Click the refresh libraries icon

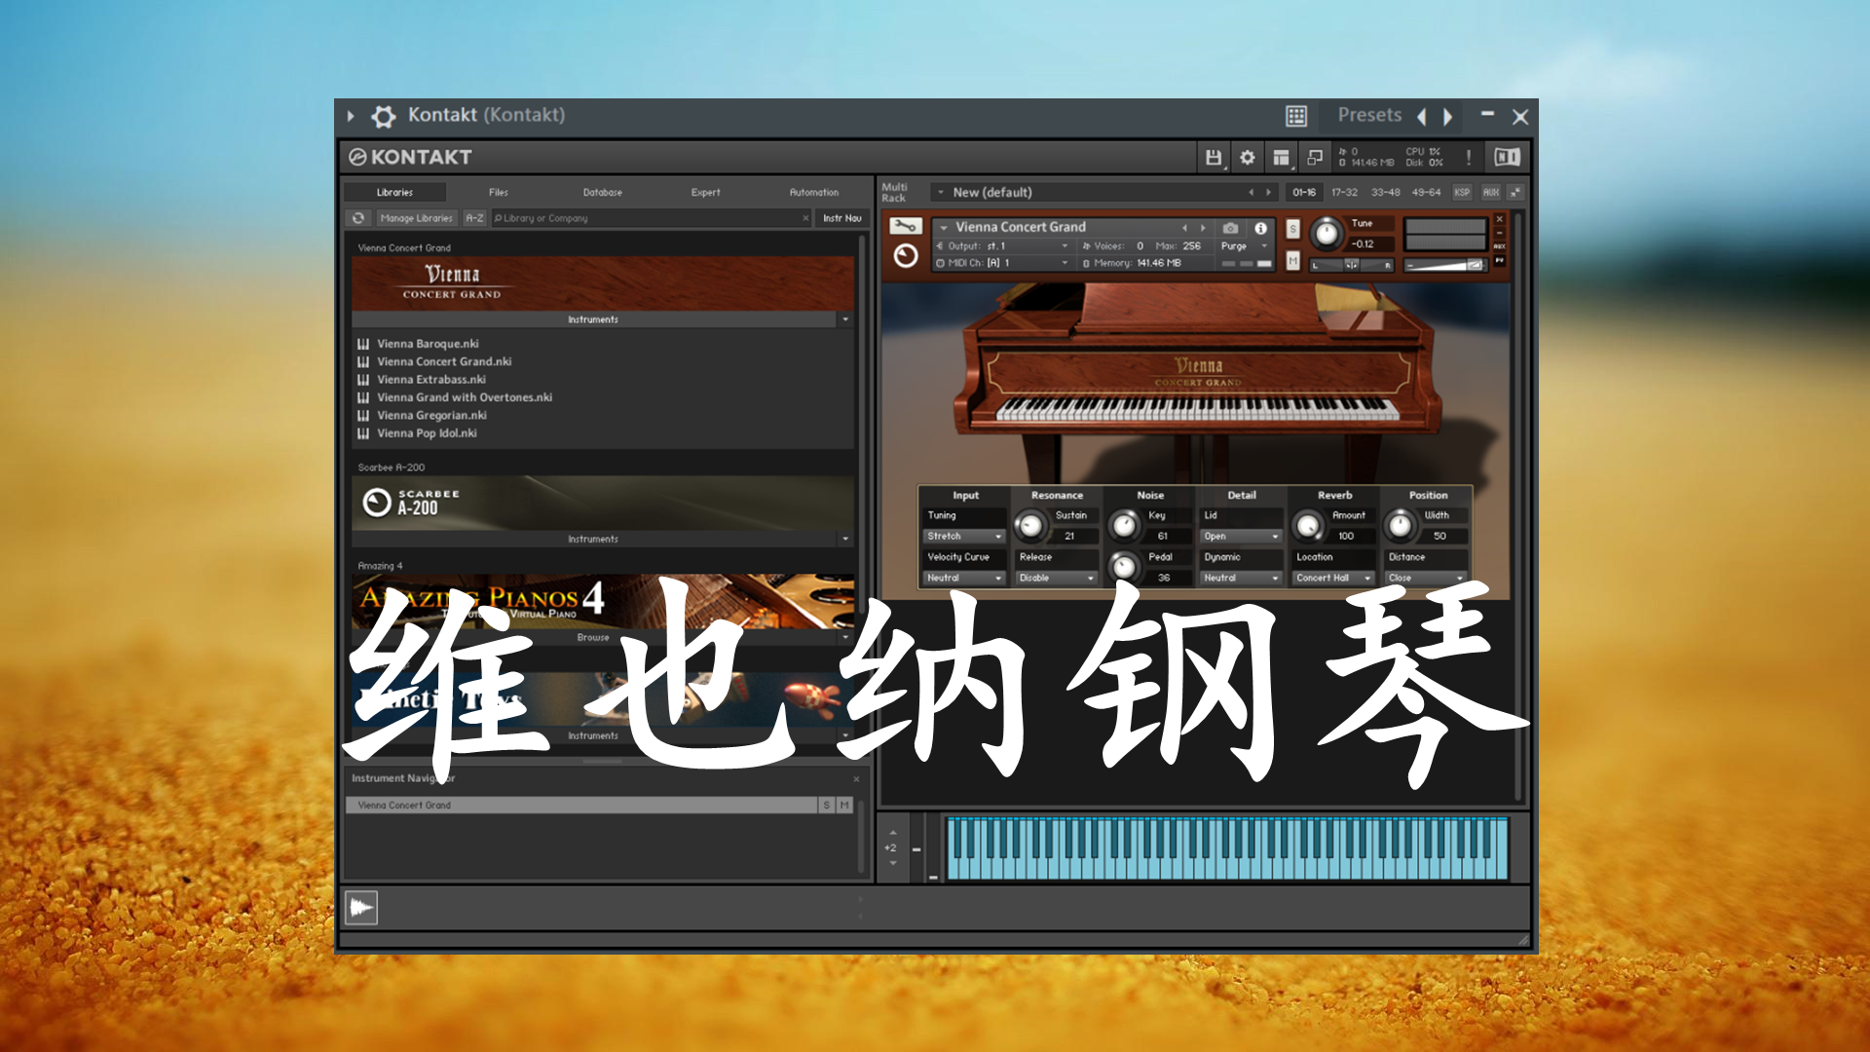(x=358, y=218)
